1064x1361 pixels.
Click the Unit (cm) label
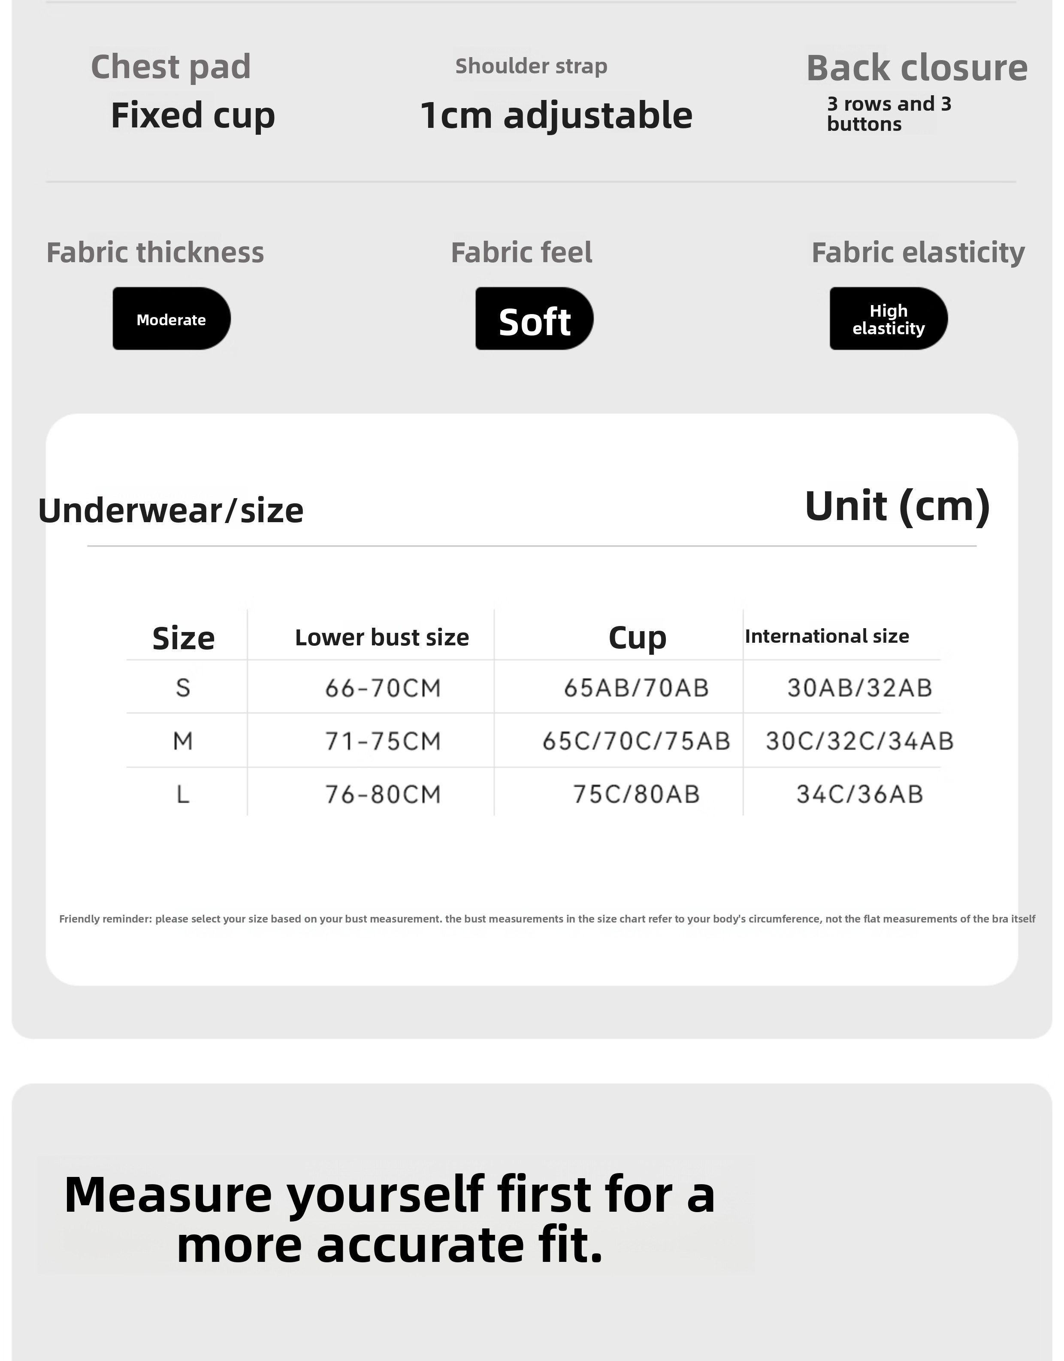click(897, 505)
